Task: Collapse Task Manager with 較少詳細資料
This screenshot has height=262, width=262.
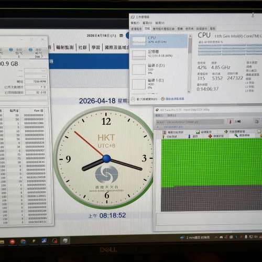Action: click(144, 99)
